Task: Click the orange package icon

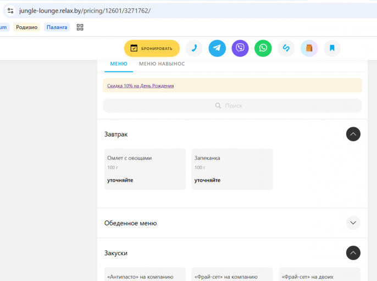Action: tap(309, 48)
